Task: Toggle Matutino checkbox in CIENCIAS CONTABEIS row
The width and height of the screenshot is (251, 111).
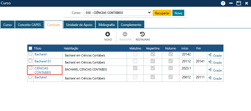Action: (x=135, y=68)
